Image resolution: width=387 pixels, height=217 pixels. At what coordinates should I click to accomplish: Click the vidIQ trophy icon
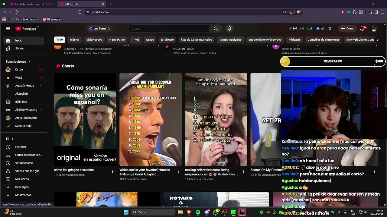[x=330, y=29]
